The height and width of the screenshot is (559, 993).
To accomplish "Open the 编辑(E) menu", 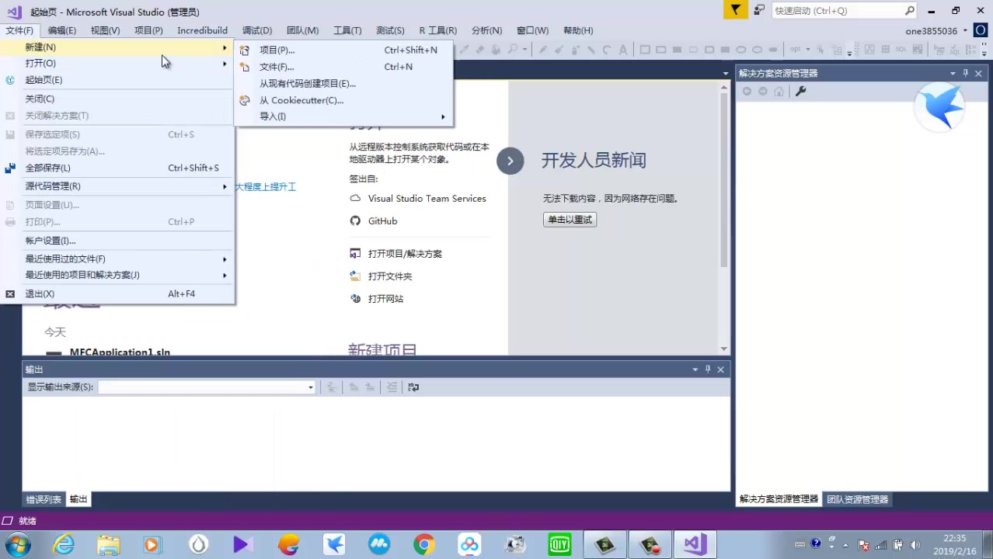I will (62, 30).
